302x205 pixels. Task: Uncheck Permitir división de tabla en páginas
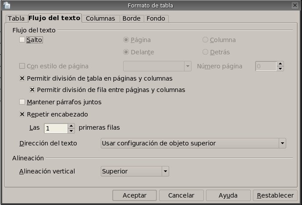click(23, 78)
